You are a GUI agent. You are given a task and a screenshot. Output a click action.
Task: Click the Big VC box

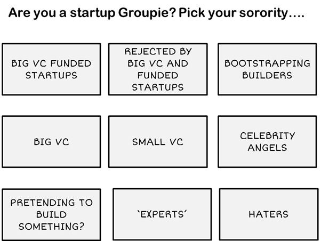[51, 142]
